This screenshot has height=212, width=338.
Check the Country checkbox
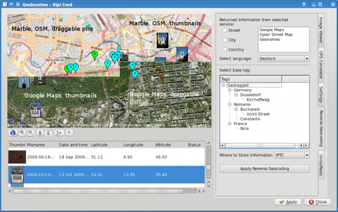[224, 49]
